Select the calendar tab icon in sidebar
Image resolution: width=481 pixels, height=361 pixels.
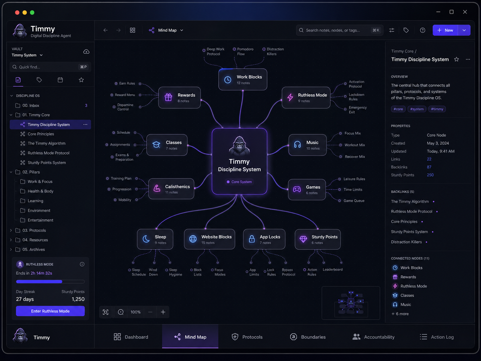(x=60, y=80)
